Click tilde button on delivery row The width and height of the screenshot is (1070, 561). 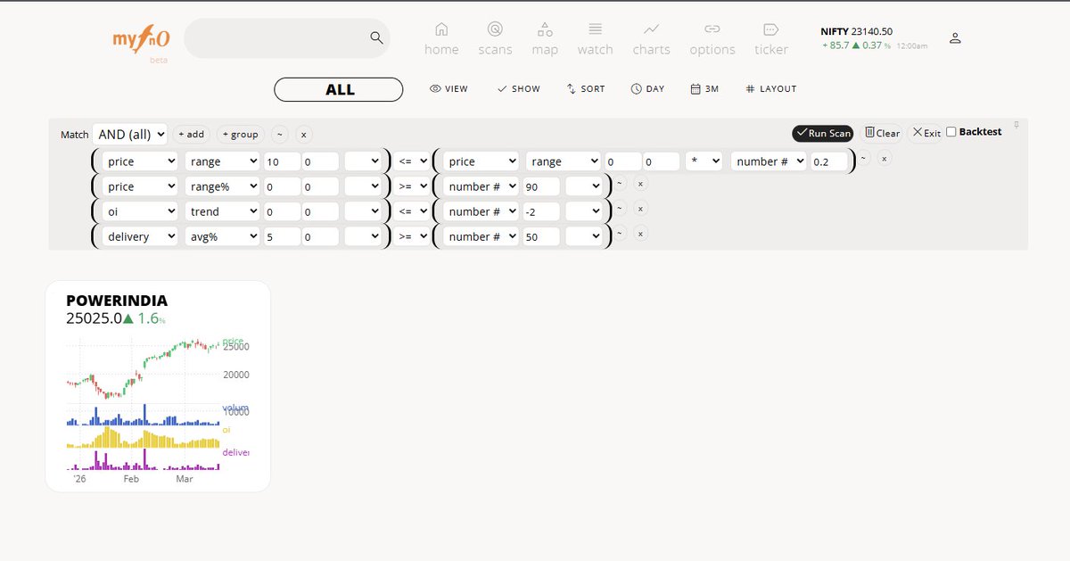point(621,233)
